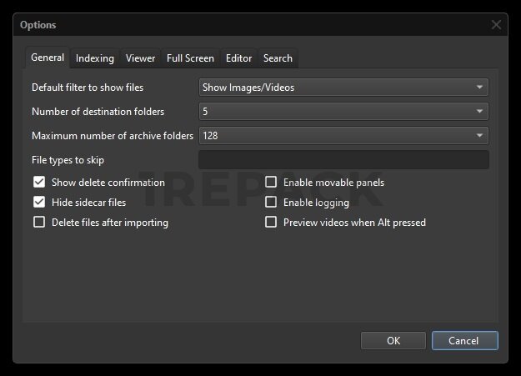The image size is (521, 376).
Task: Check Enable movable panels
Action: [x=271, y=183]
